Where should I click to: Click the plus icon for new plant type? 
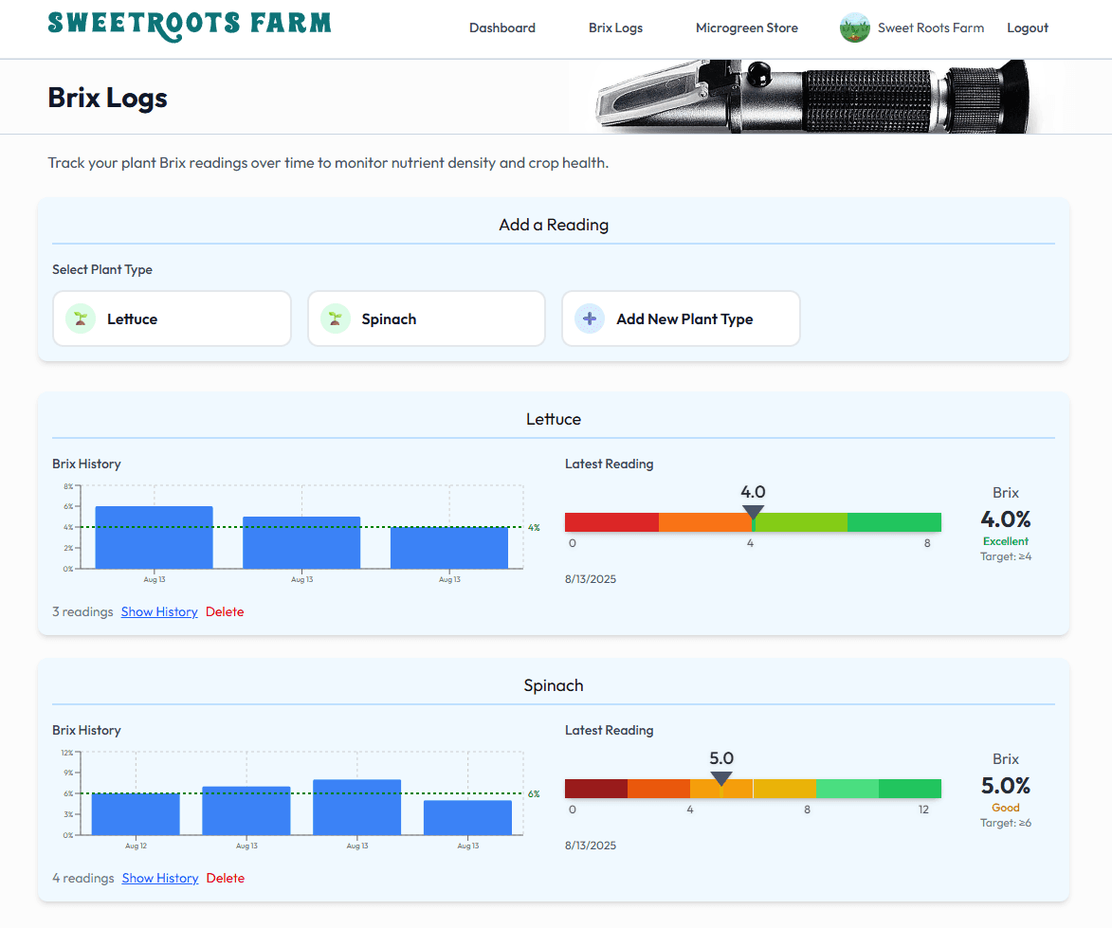pos(590,319)
